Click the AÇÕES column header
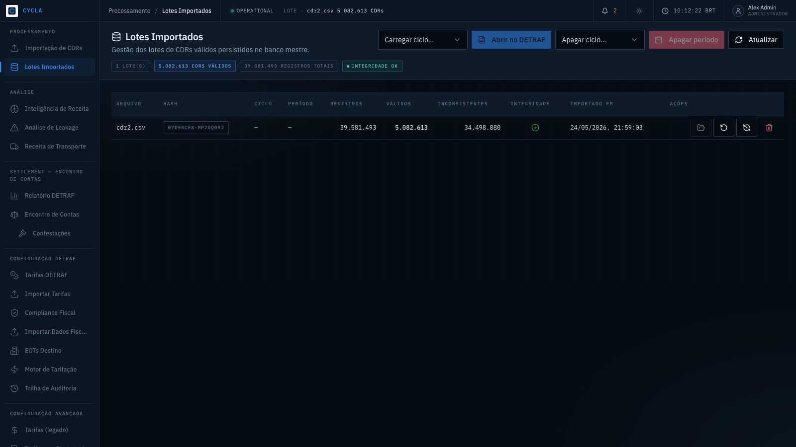 coord(679,104)
